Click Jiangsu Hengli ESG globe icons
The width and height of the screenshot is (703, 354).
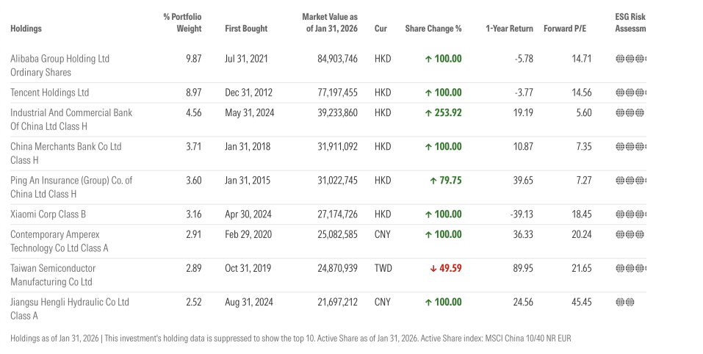(x=624, y=302)
